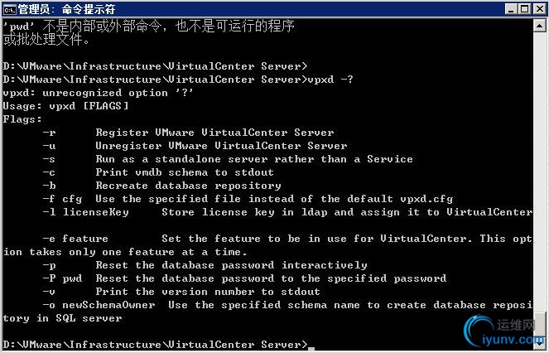Viewport: 549px width, 353px height.
Task: Click the scrollbar up arrow
Action: point(540,26)
